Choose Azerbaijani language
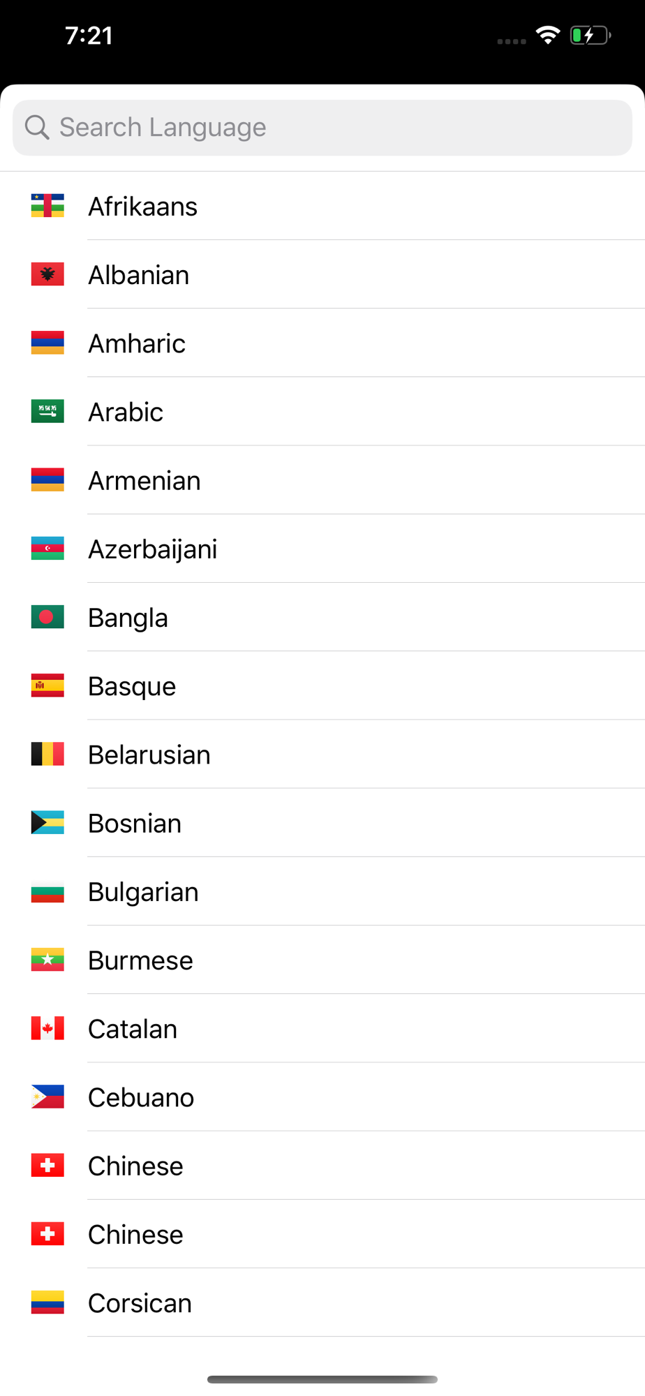Screen dimensions: 645x1396 (322, 549)
